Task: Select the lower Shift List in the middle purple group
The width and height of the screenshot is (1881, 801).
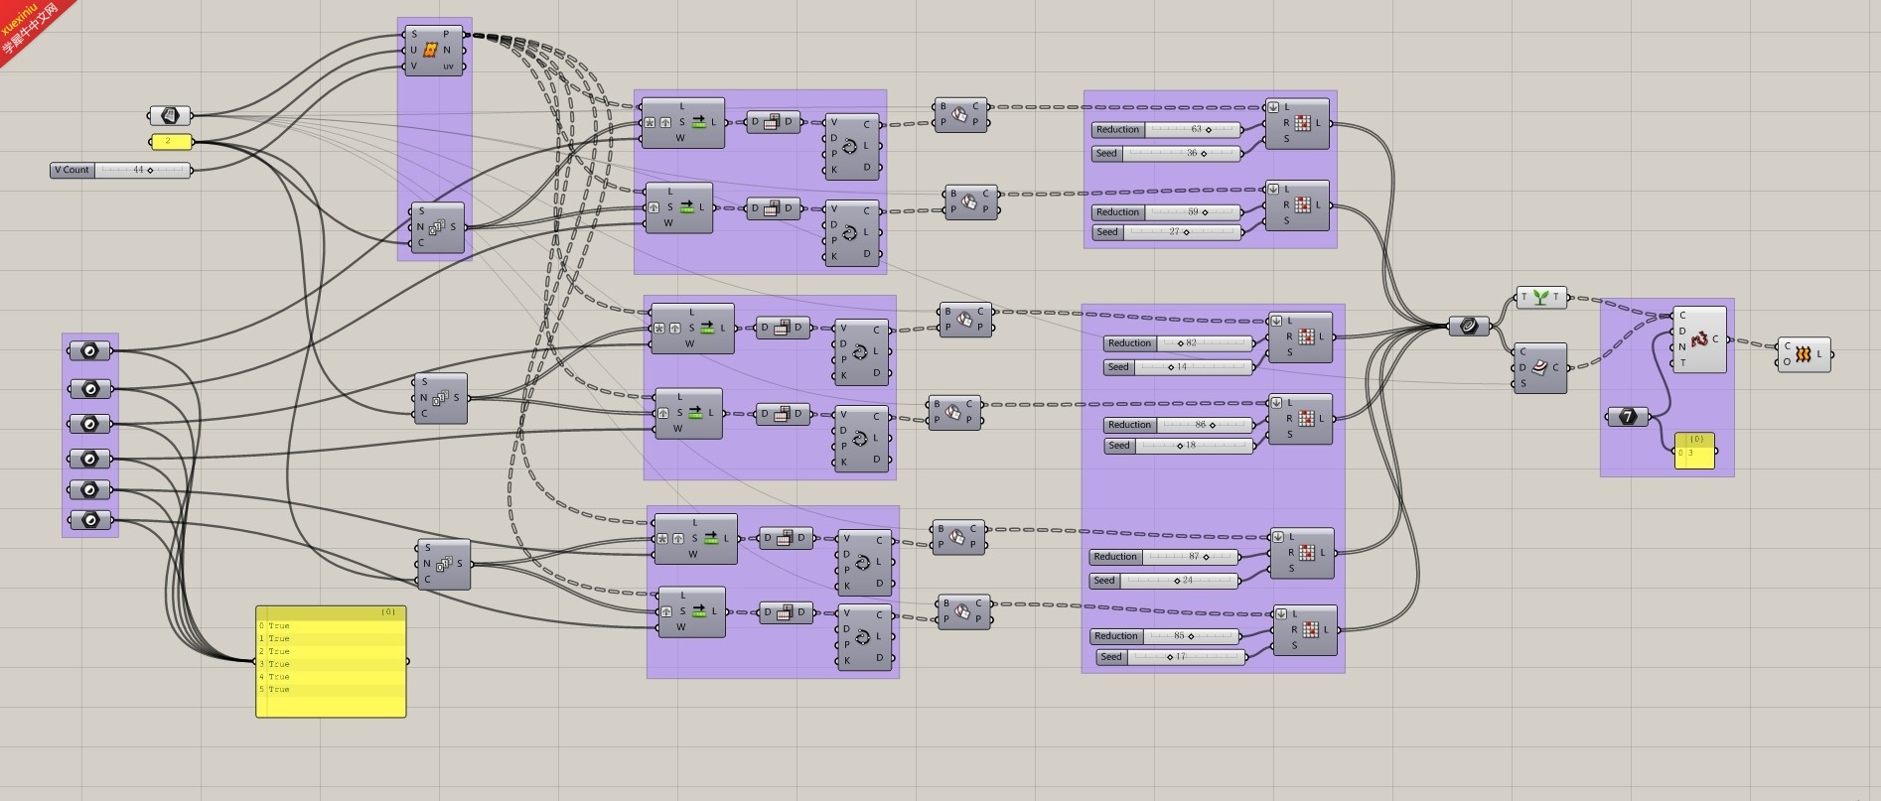Action: 688,413
